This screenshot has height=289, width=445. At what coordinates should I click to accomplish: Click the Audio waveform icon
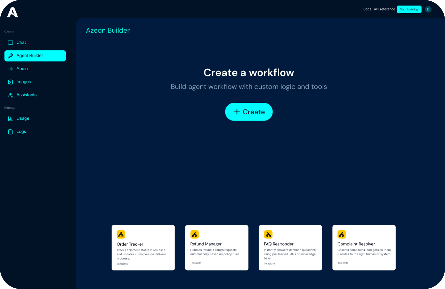tap(10, 69)
